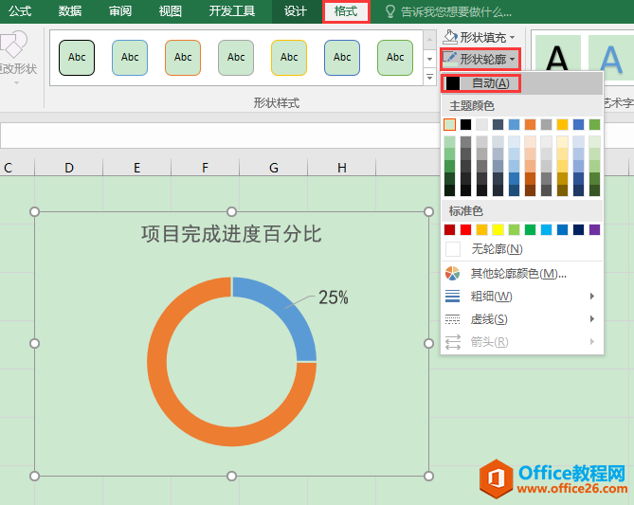Viewport: 634px width, 505px height.
Task: Select column H header
Action: pos(342,168)
